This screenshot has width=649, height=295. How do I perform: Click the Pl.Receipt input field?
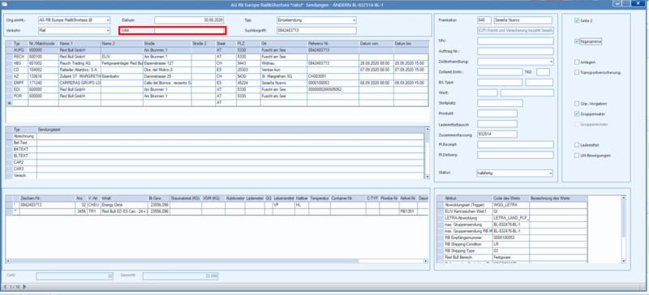click(x=515, y=144)
